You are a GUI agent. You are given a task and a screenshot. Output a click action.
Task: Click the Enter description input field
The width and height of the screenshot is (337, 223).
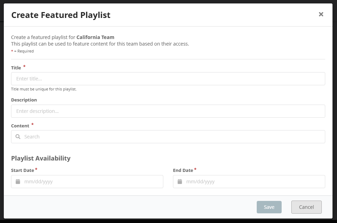coord(168,111)
